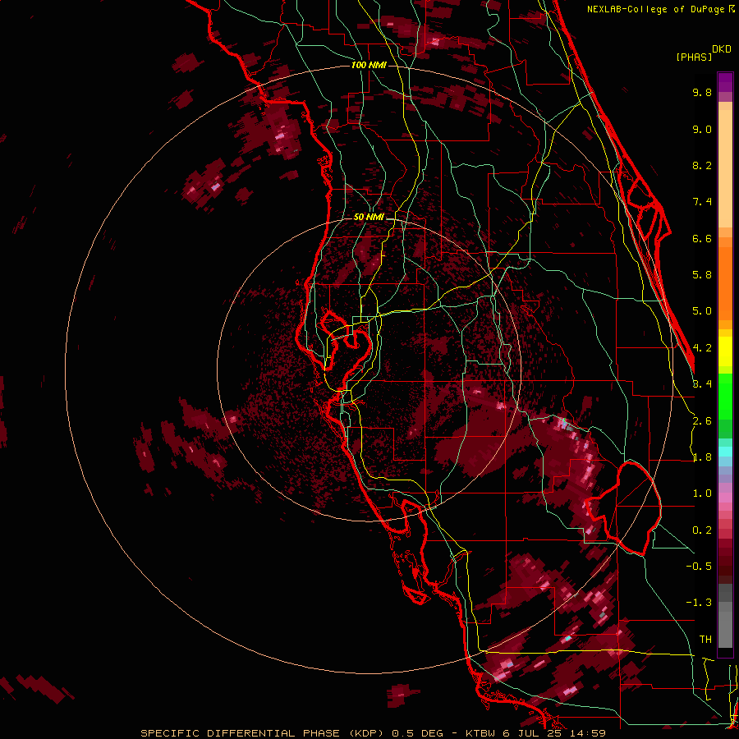Click the NEXLAB-College of DuPage label
Screen dimensions: 739x739
tap(657, 9)
